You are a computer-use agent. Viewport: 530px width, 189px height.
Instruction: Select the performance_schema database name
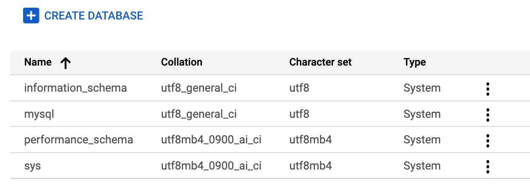pyautogui.click(x=79, y=140)
